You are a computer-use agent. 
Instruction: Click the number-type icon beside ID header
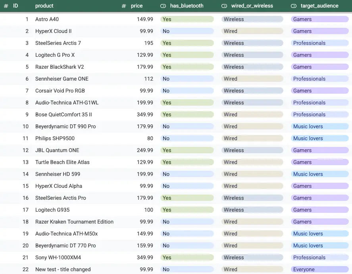click(x=6, y=6)
